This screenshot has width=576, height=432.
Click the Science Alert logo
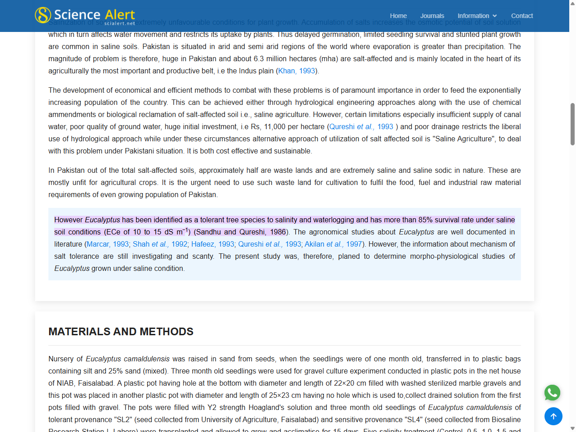[85, 15]
